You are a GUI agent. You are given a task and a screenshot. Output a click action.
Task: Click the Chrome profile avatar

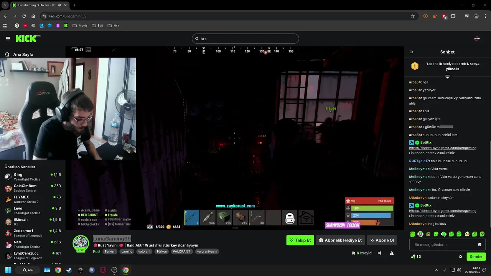coord(476,16)
